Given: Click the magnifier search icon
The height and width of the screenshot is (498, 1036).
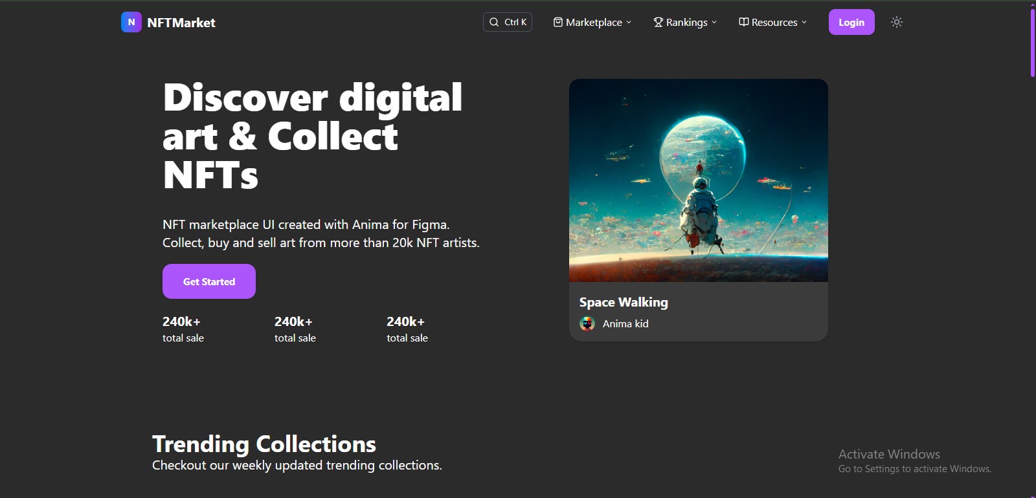Looking at the screenshot, I should coord(494,22).
